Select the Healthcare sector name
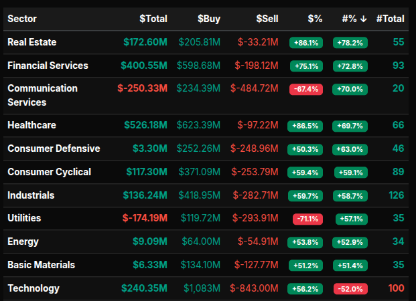 point(31,125)
